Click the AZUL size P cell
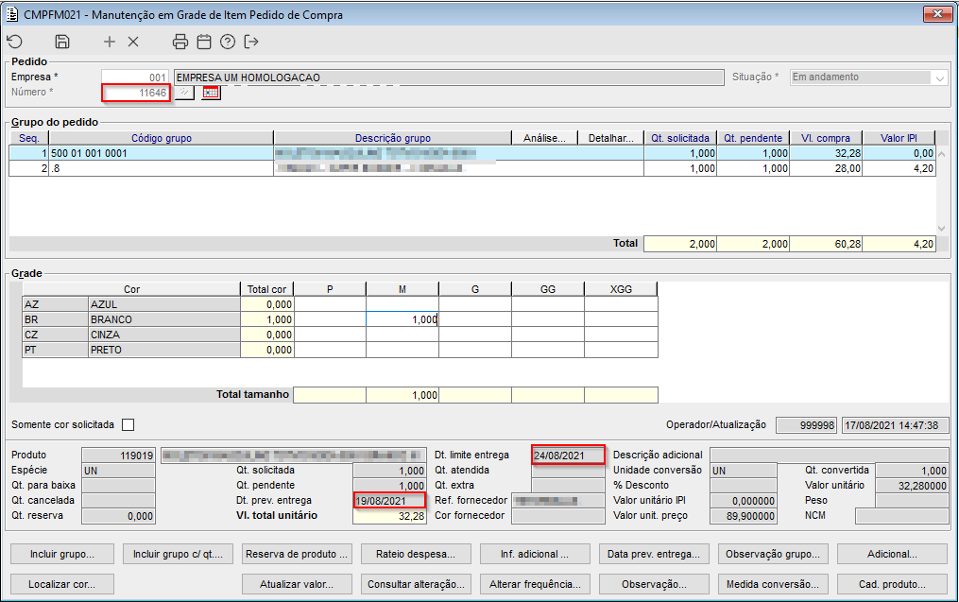The width and height of the screenshot is (959, 602). [x=331, y=304]
